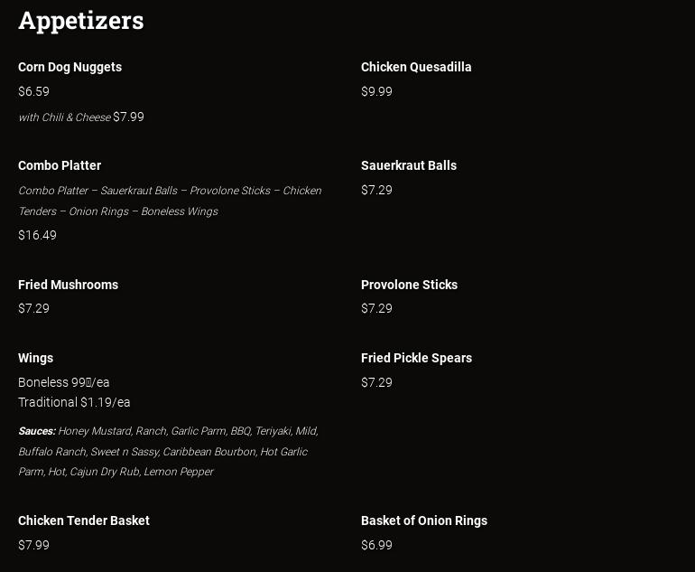Viewport: 695px width, 572px height.
Task: Click the $6.99 Onion Rings price
Action: click(x=376, y=546)
